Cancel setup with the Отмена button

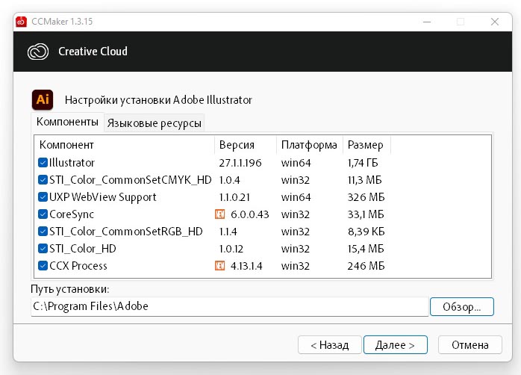tap(469, 345)
